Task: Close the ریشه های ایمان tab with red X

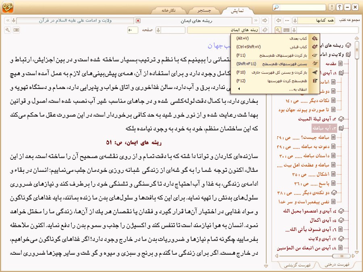Action: point(138,21)
